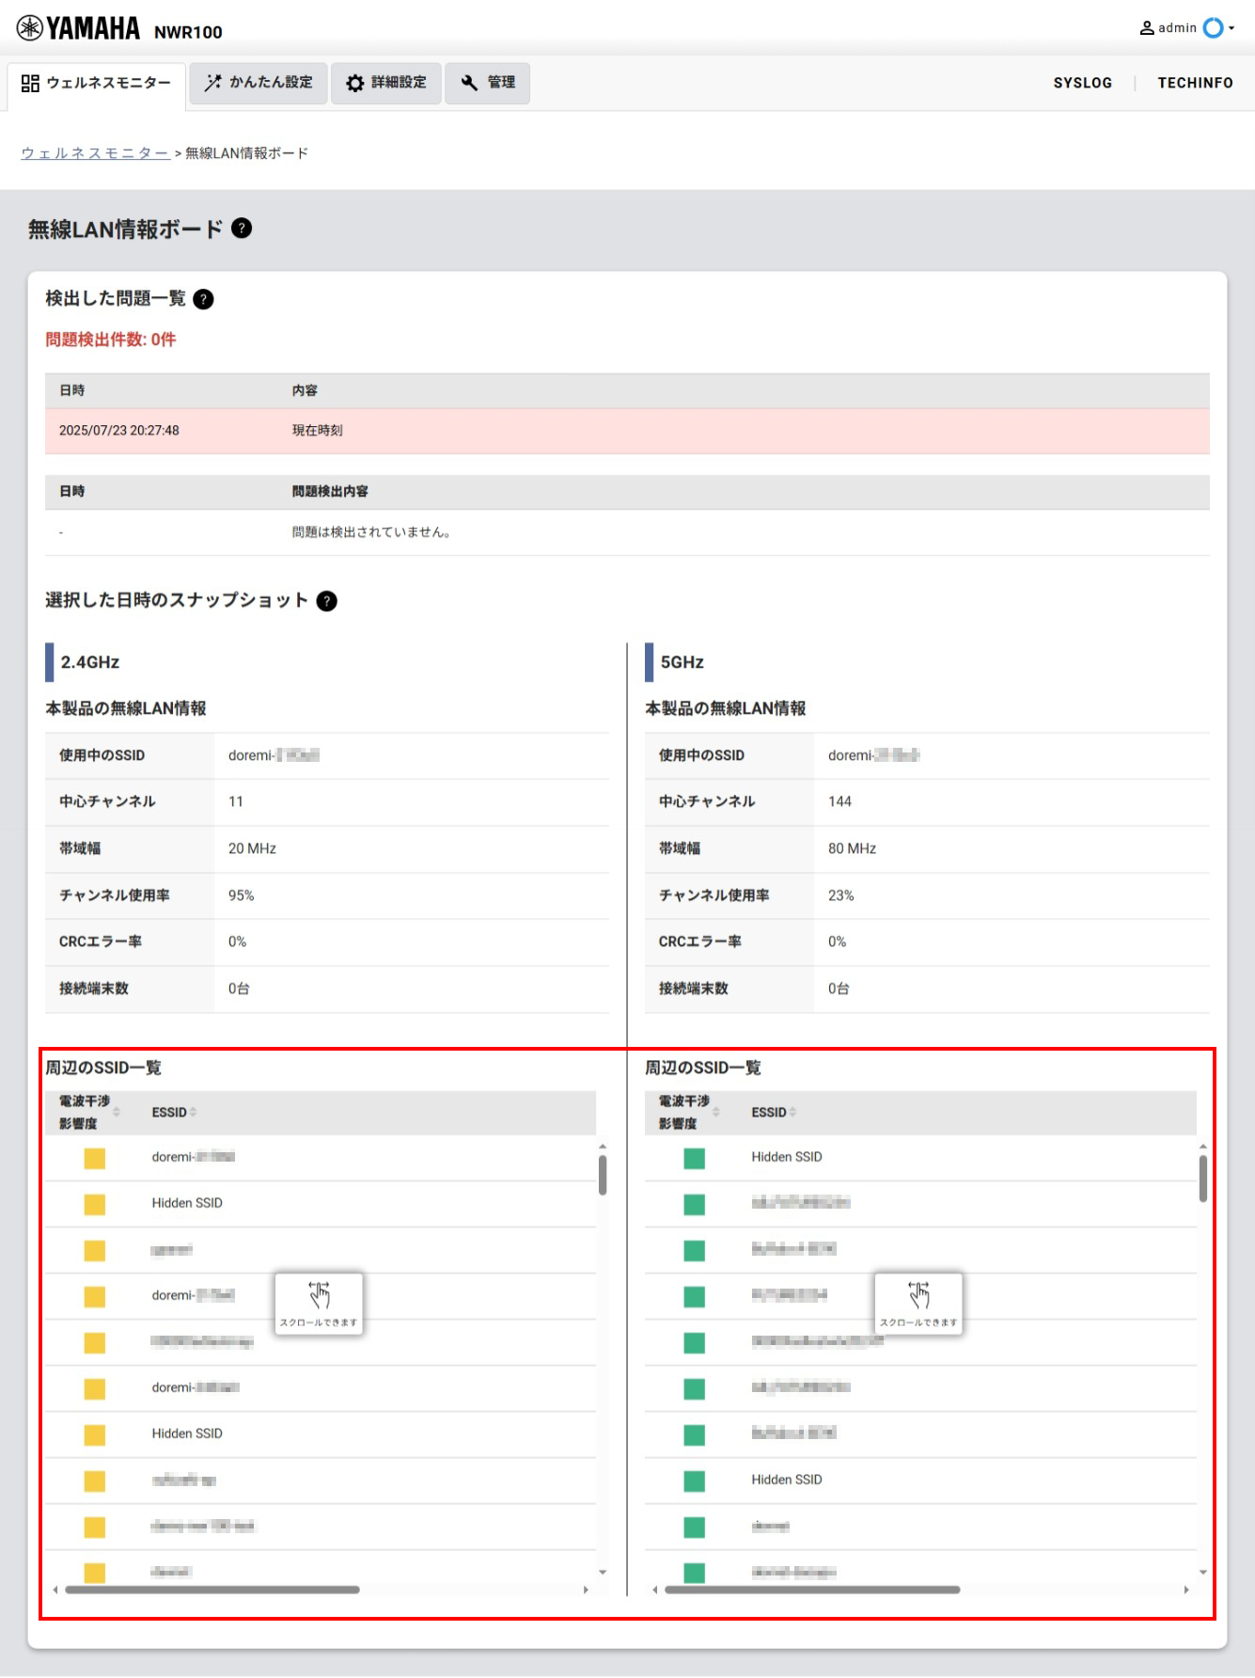Open help for 選択した日時のスナップショット

tap(326, 601)
